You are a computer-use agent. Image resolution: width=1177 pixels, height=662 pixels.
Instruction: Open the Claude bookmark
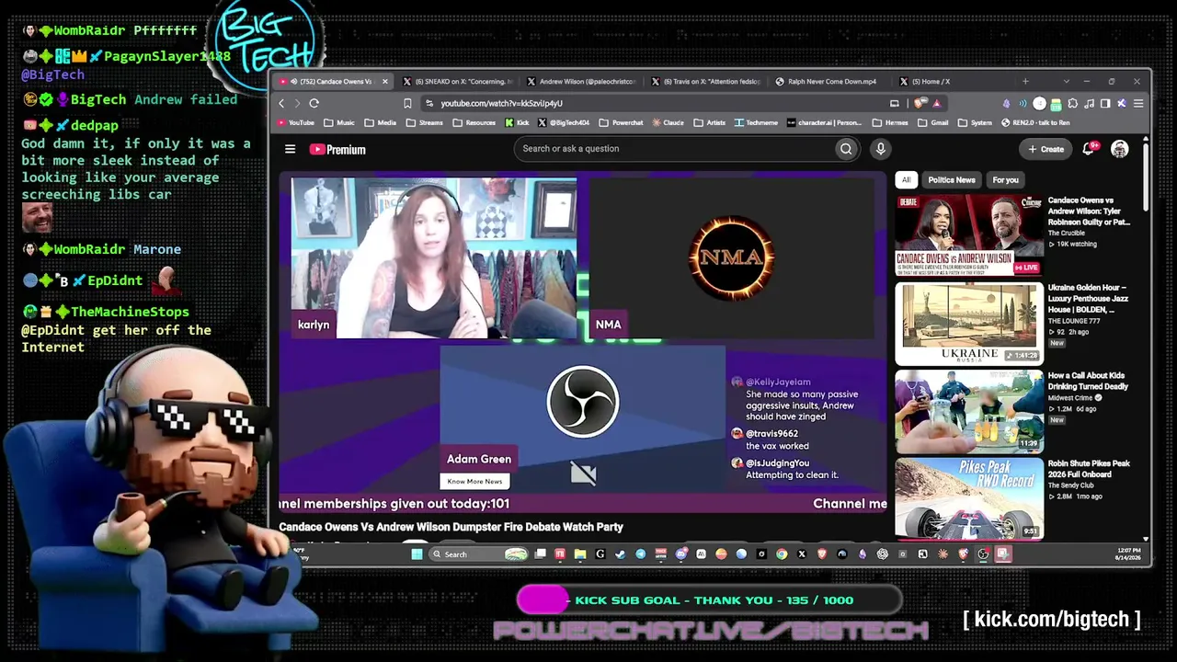point(668,122)
